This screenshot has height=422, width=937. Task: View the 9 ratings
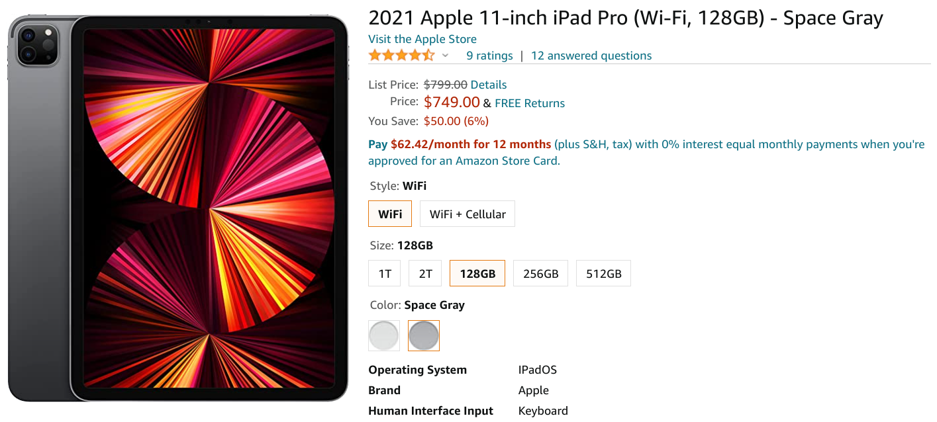tap(489, 56)
